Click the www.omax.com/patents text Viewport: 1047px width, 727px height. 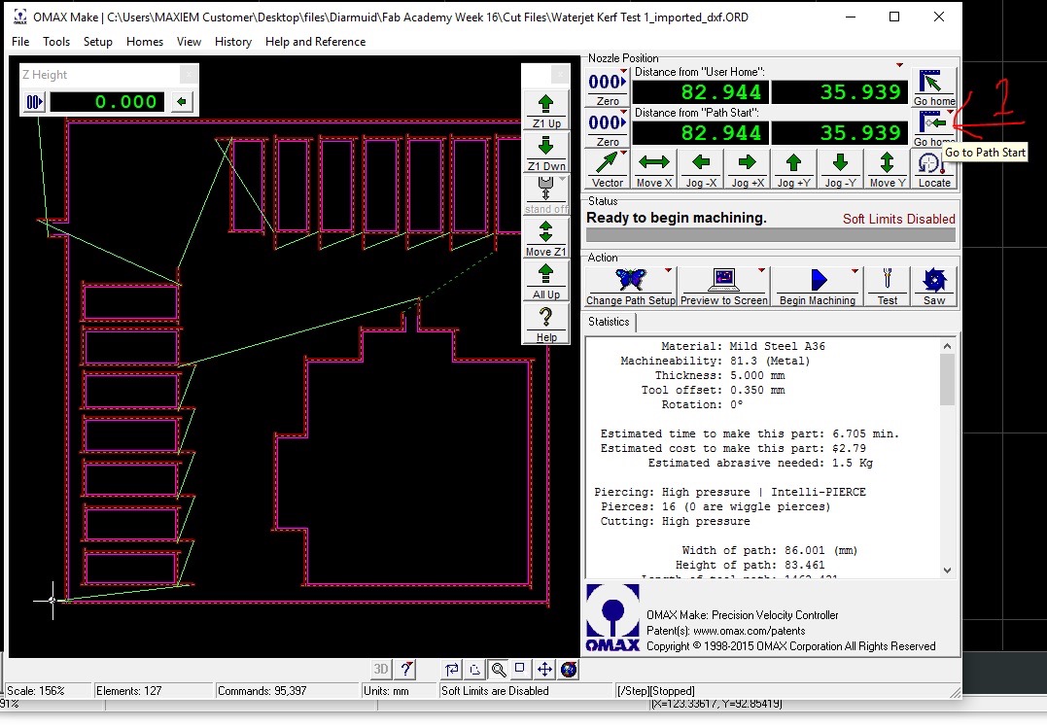(x=750, y=631)
